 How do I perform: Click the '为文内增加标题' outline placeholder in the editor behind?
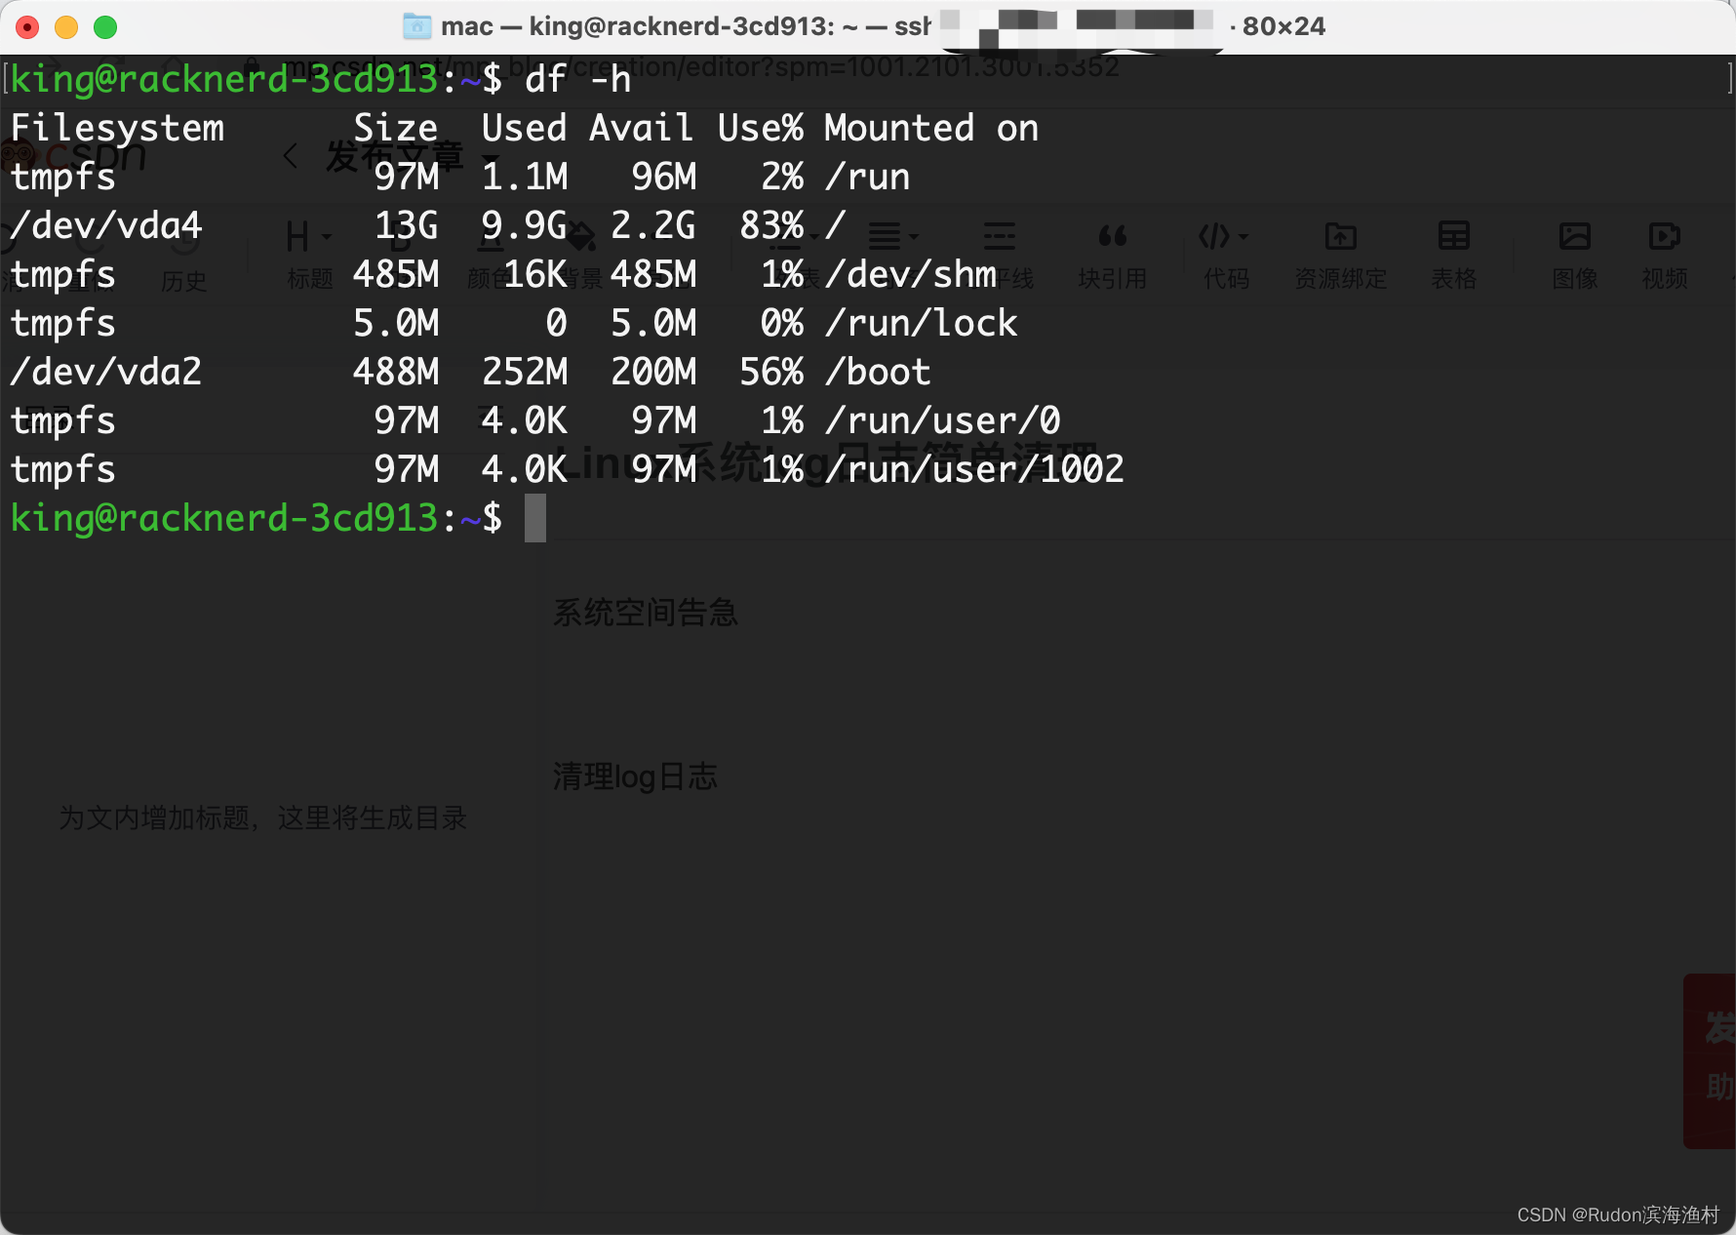154,817
